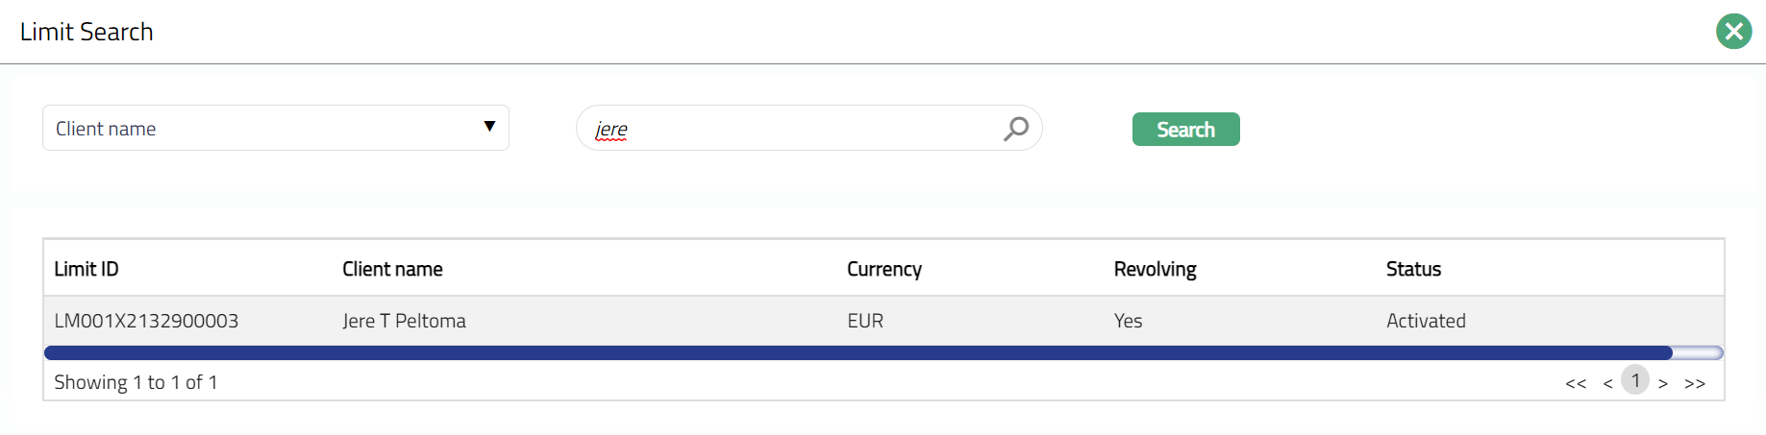Click the magnifying glass search icon
The image size is (1766, 435).
tap(1015, 129)
